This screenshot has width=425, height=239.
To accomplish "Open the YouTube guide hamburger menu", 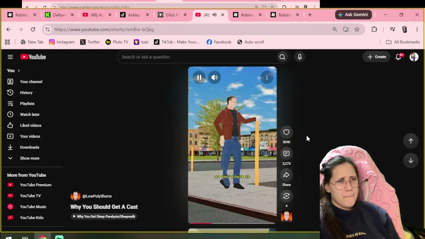I will click(x=10, y=57).
